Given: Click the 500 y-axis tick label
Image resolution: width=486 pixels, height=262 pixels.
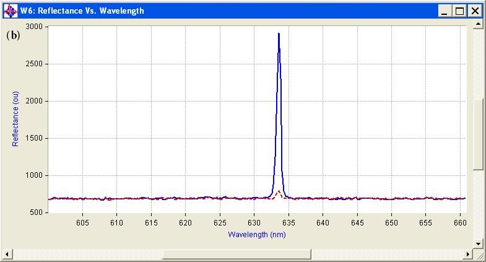Looking at the screenshot, I should [37, 212].
